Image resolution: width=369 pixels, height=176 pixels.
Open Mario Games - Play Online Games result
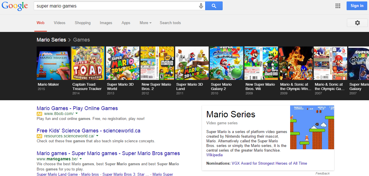77,108
